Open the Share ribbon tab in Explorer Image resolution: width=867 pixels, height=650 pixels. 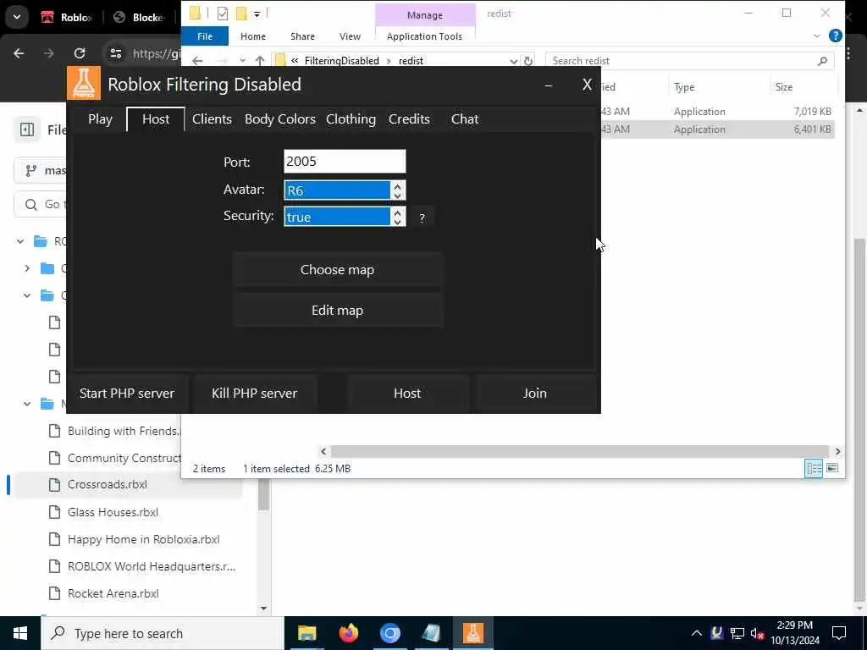tap(302, 36)
